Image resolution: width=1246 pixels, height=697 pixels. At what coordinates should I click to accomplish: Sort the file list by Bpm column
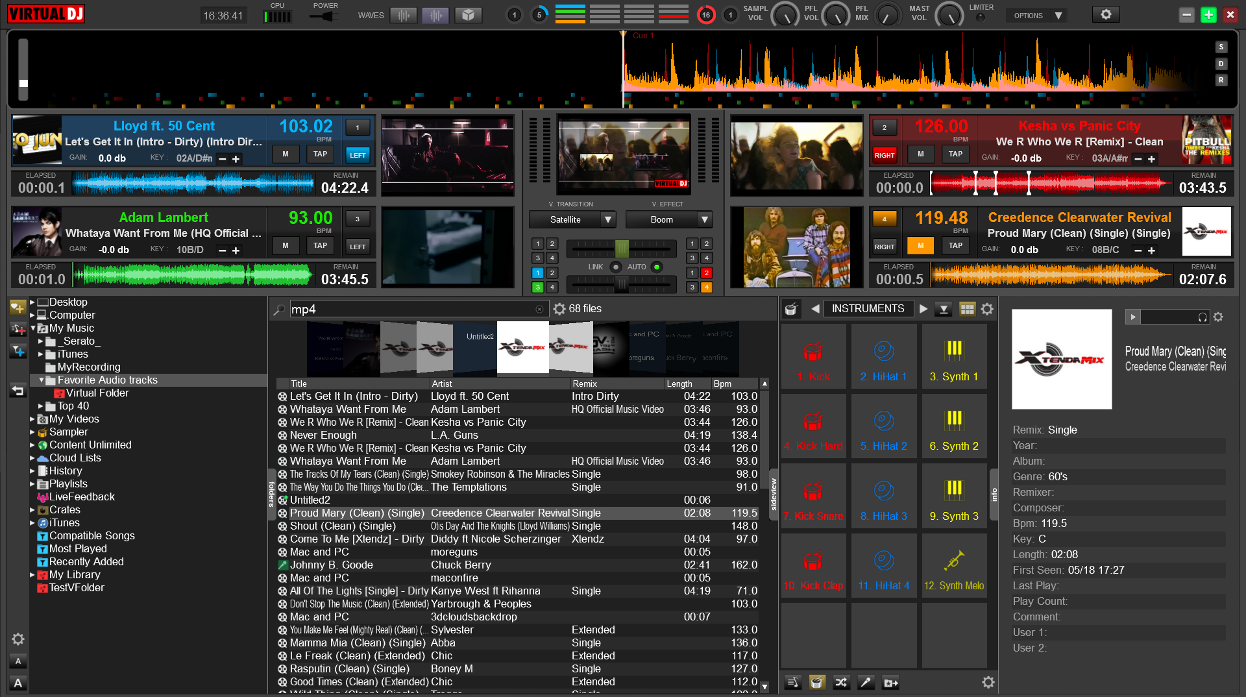tap(735, 384)
